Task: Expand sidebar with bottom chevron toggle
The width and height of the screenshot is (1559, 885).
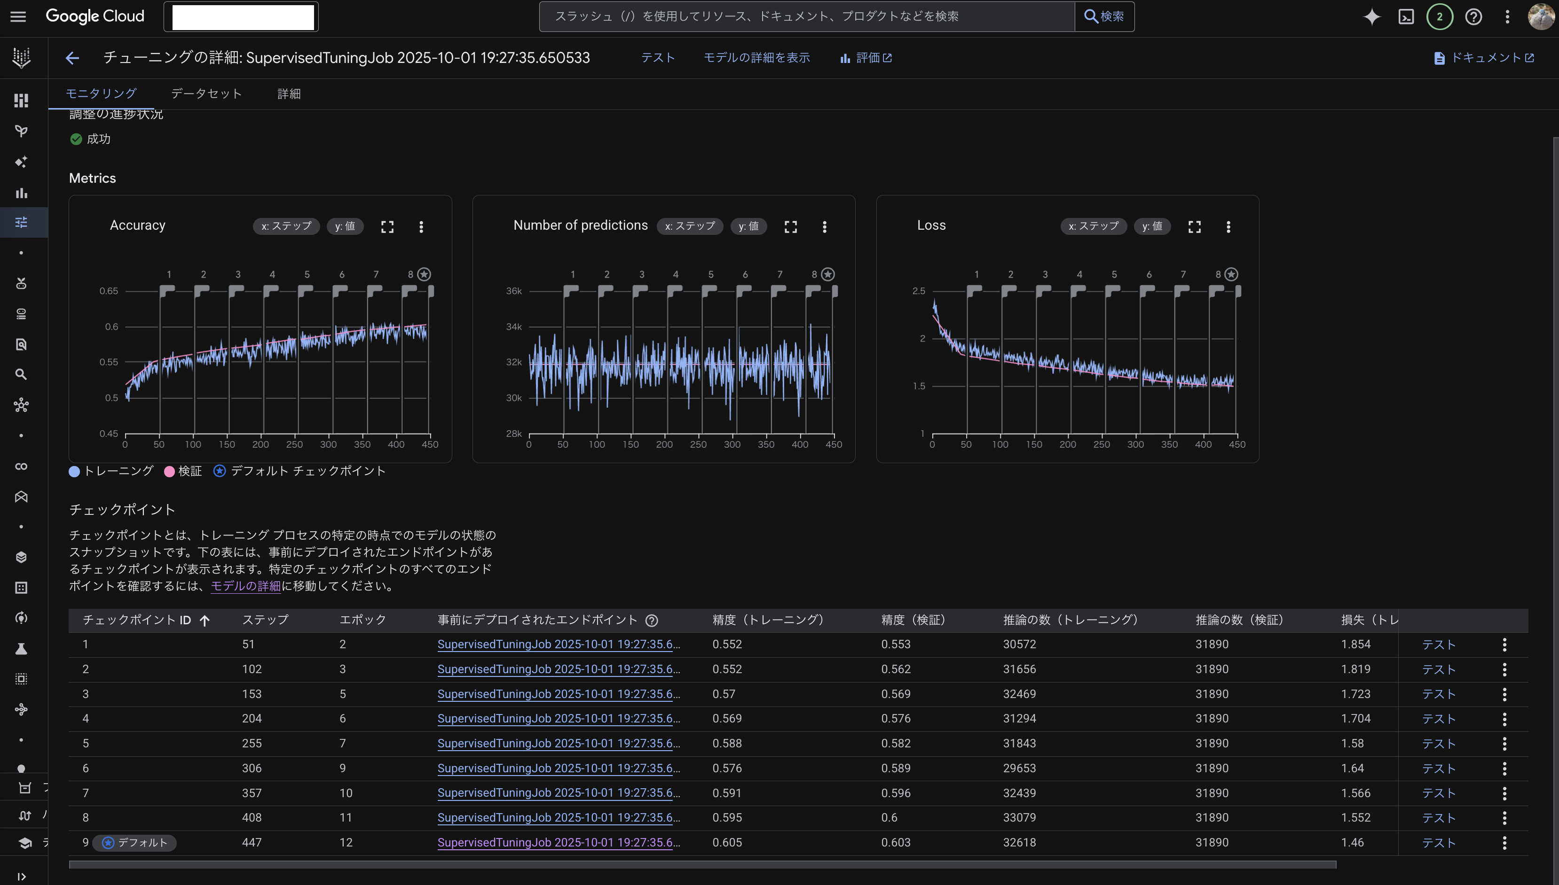Action: pyautogui.click(x=21, y=877)
